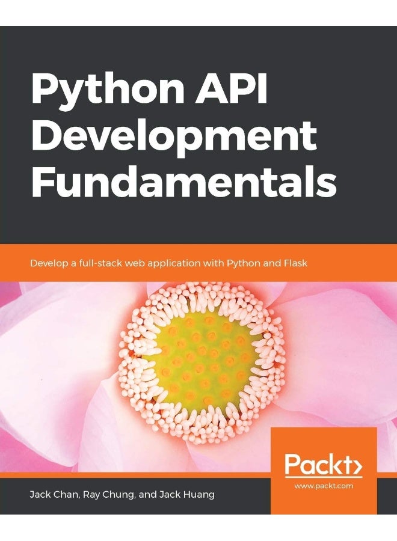Click the pink petal left of the flower

tap(54, 361)
